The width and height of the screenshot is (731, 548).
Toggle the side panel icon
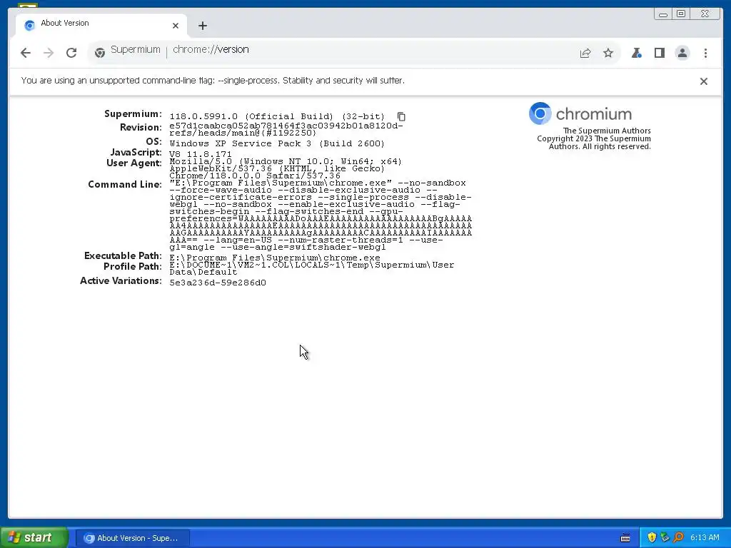(659, 53)
